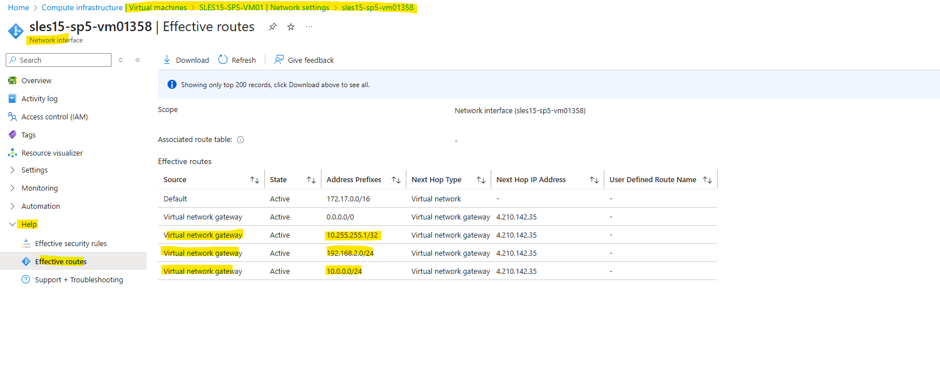The height and width of the screenshot is (370, 940).
Task: Open Overview in the sidebar menu
Action: pos(36,80)
